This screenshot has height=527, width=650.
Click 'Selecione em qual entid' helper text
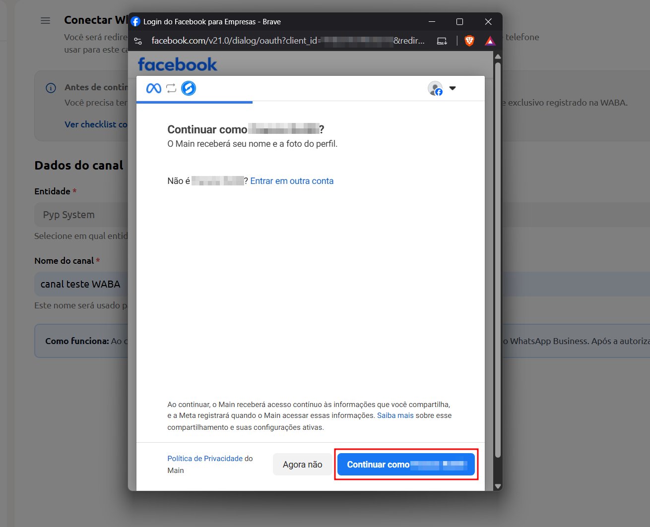click(x=81, y=236)
